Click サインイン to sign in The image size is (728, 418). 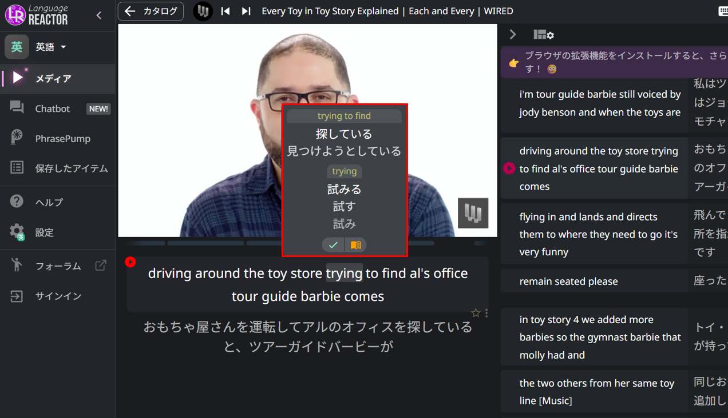pos(57,296)
